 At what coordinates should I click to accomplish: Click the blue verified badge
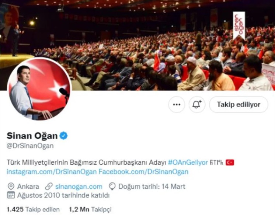[x=63, y=136]
